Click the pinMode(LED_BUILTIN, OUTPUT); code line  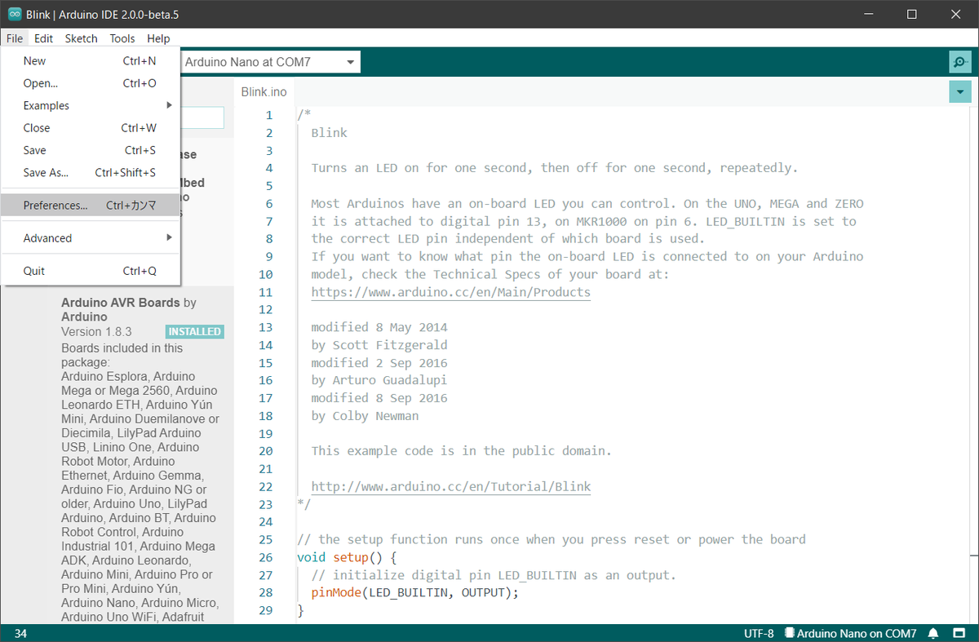414,592
